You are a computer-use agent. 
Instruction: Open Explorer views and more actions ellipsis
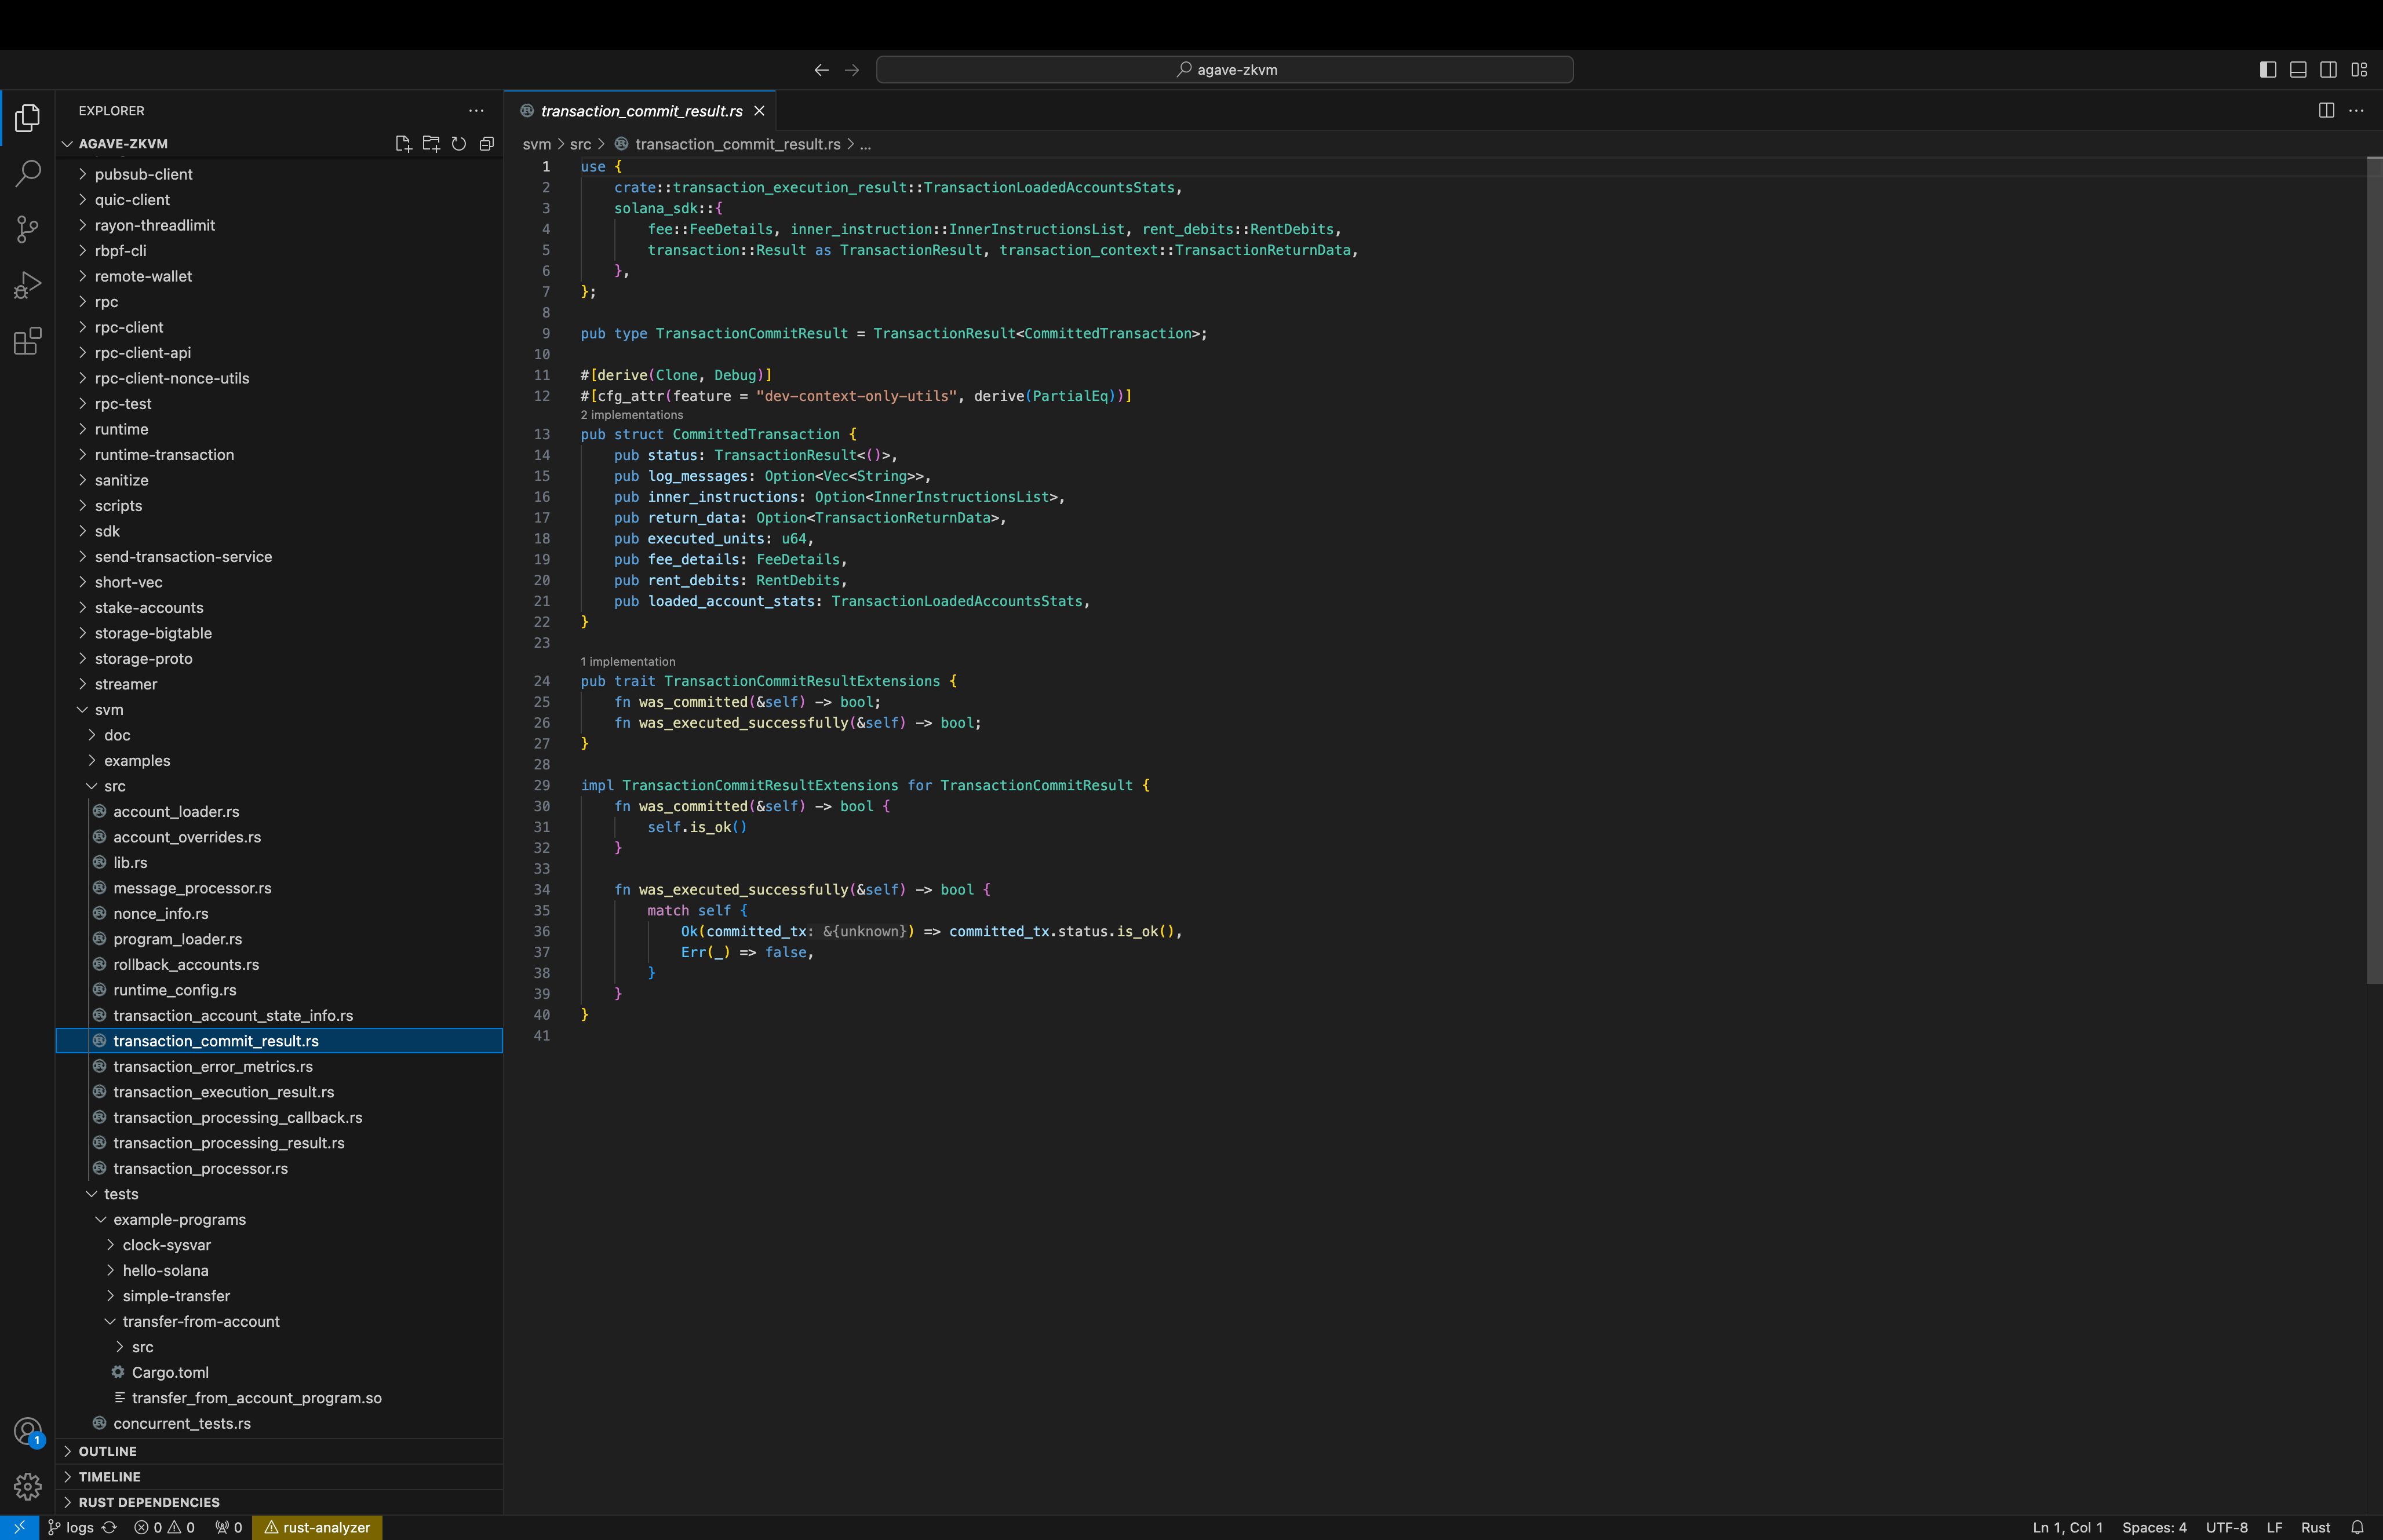pos(476,111)
